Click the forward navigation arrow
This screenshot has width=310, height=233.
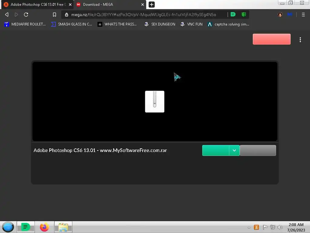pyautogui.click(x=16, y=15)
